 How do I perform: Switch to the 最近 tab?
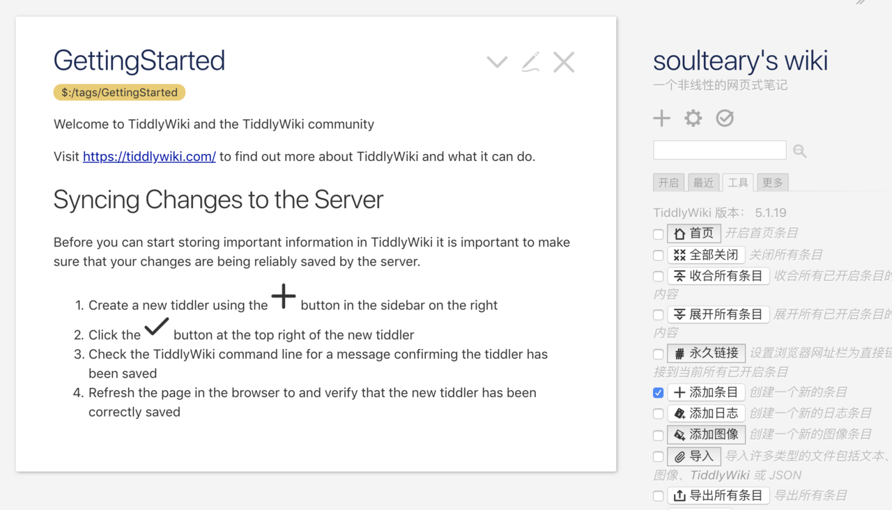703,183
